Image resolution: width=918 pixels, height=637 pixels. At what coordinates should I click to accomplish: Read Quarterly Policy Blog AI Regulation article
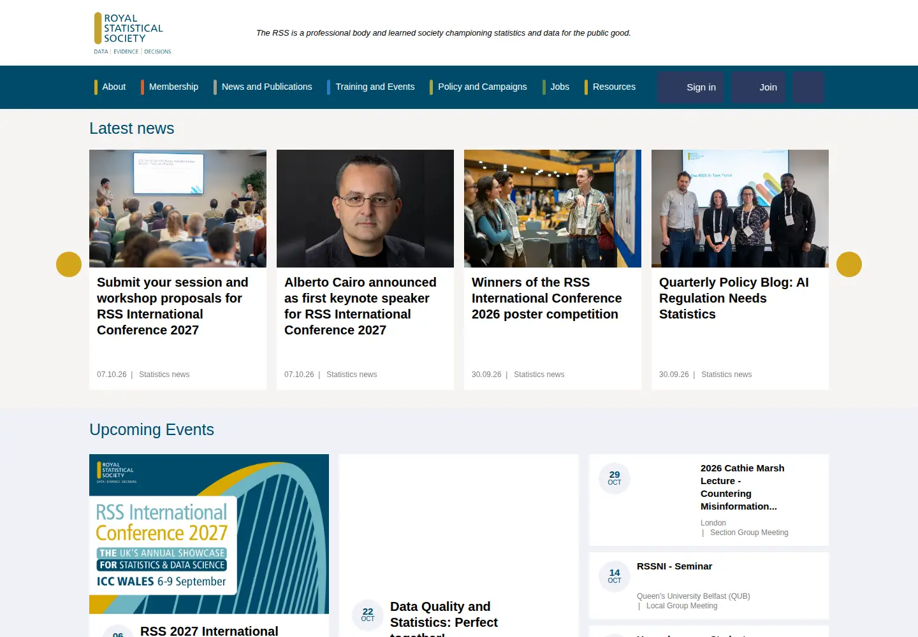coord(734,298)
